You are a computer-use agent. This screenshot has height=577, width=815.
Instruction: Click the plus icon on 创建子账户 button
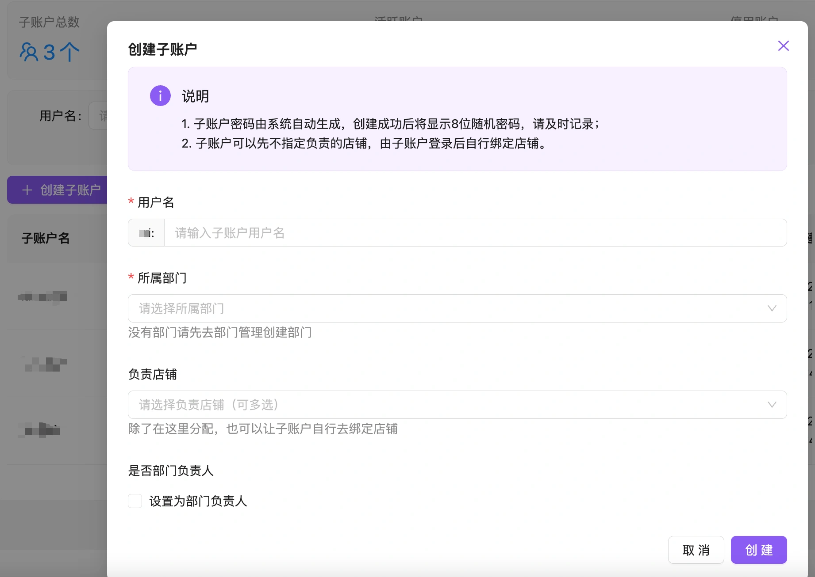tap(27, 190)
